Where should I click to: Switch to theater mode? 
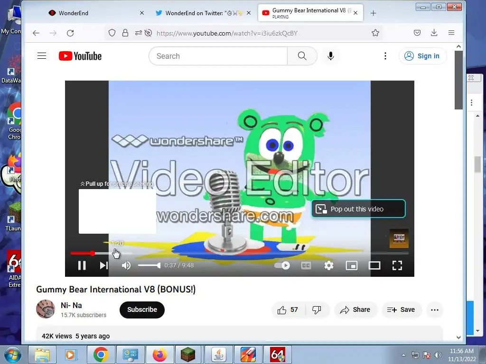[x=374, y=265]
